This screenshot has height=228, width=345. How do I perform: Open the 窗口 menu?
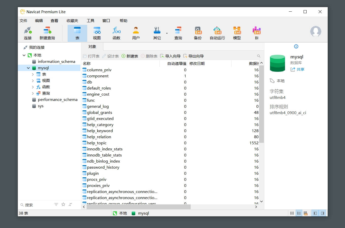106,21
